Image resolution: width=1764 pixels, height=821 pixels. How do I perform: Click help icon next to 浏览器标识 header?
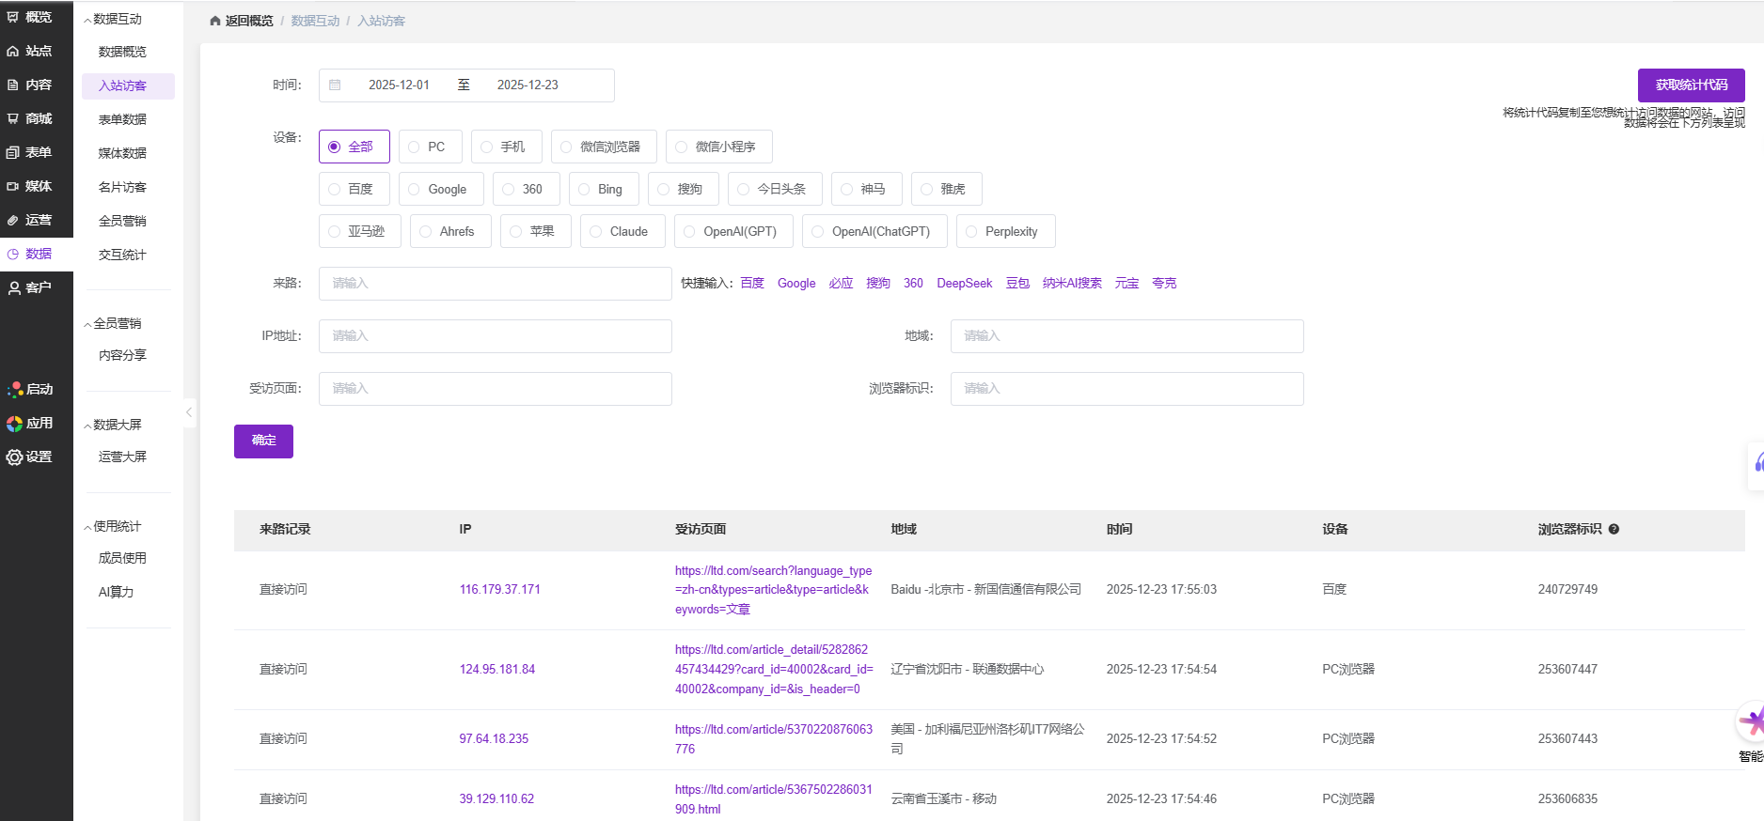tap(1614, 529)
